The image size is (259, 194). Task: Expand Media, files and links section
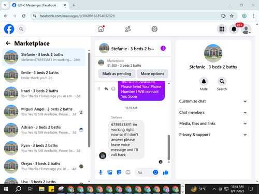[213, 124]
